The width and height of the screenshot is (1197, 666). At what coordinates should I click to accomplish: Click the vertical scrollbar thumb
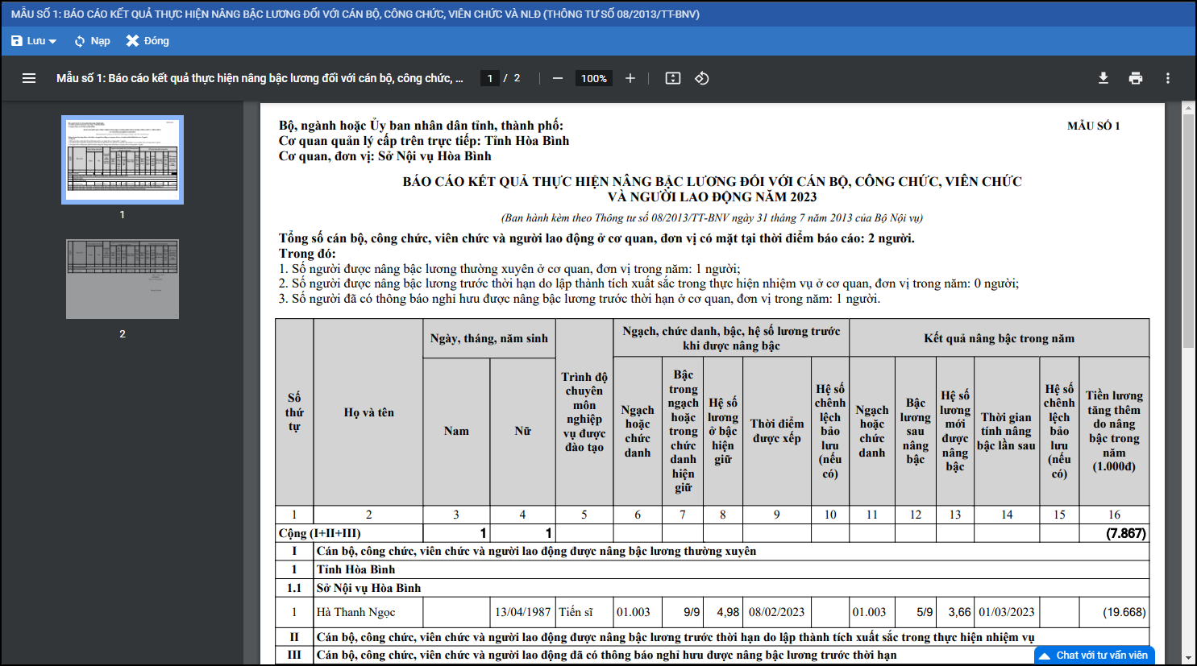tap(1188, 230)
